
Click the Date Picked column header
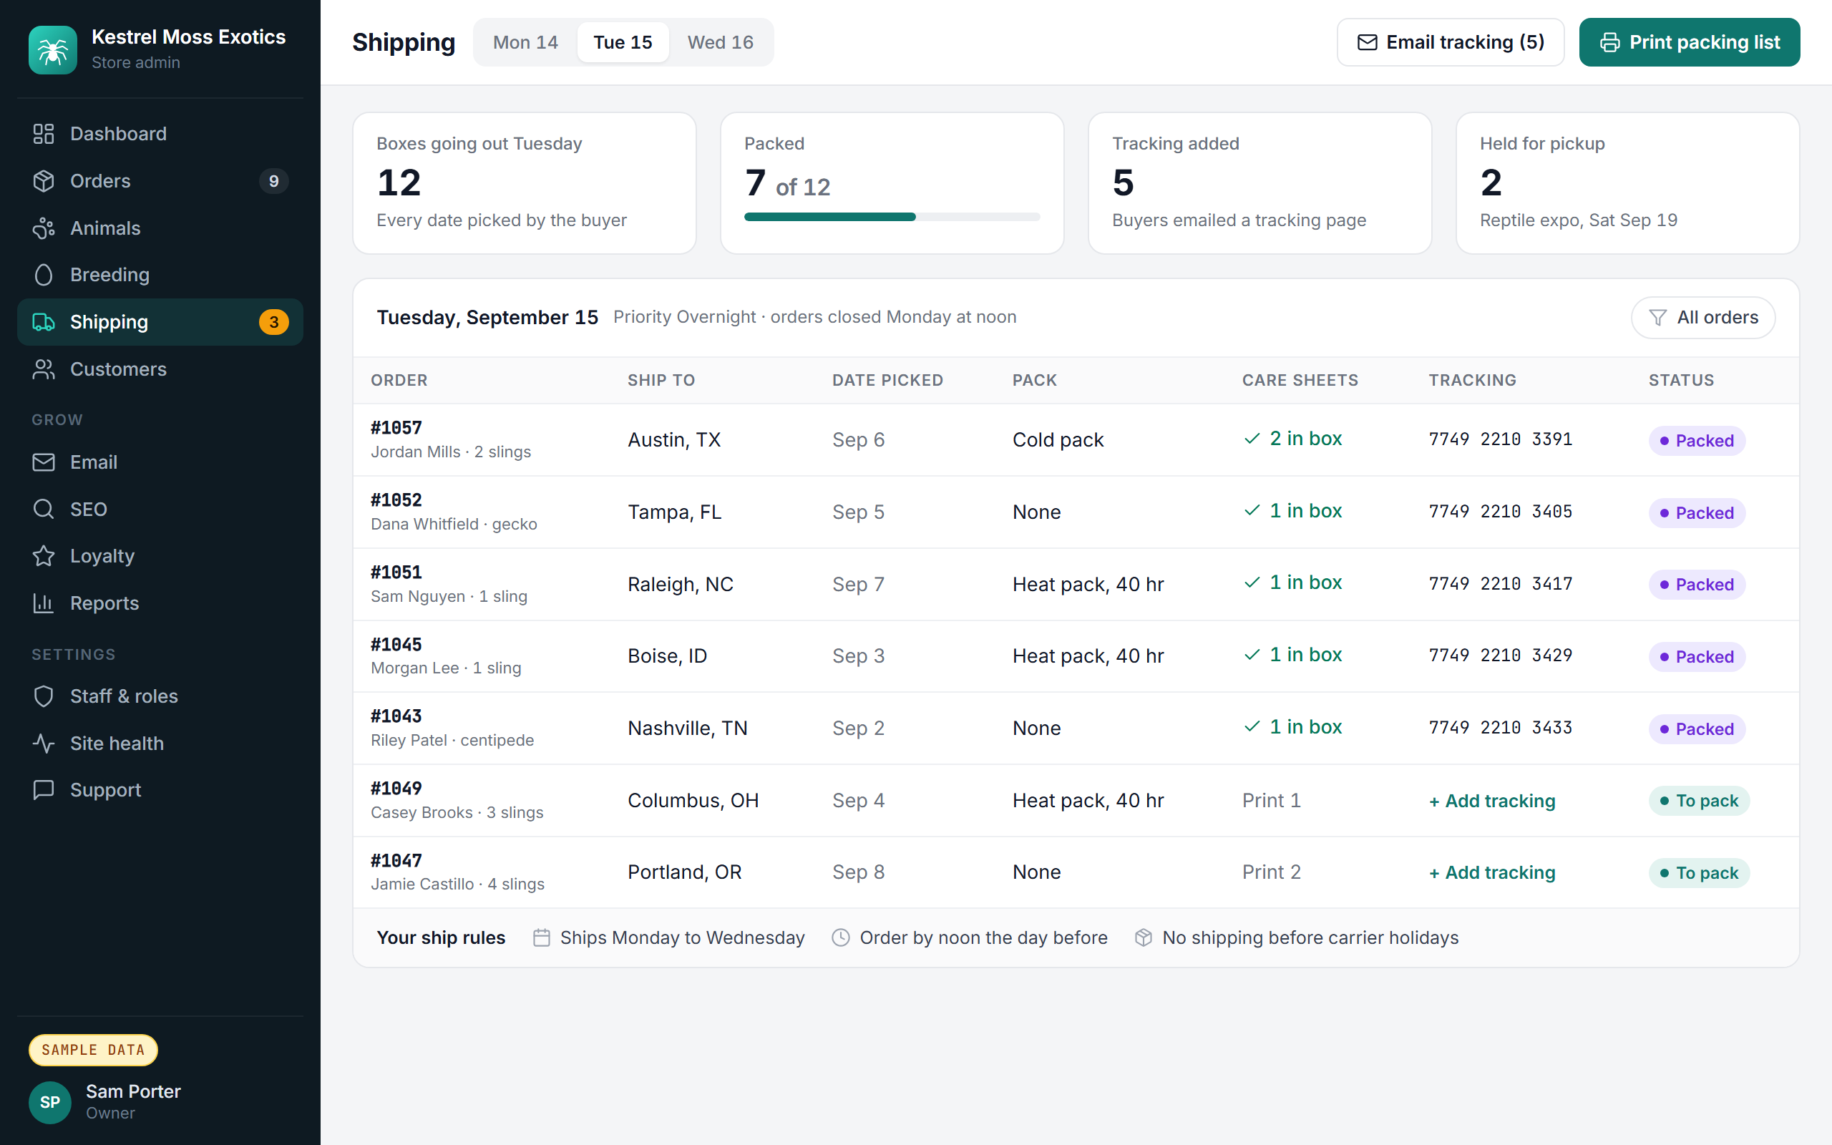(887, 380)
